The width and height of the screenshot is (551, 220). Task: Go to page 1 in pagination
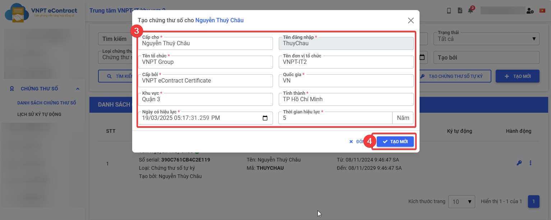click(x=533, y=202)
